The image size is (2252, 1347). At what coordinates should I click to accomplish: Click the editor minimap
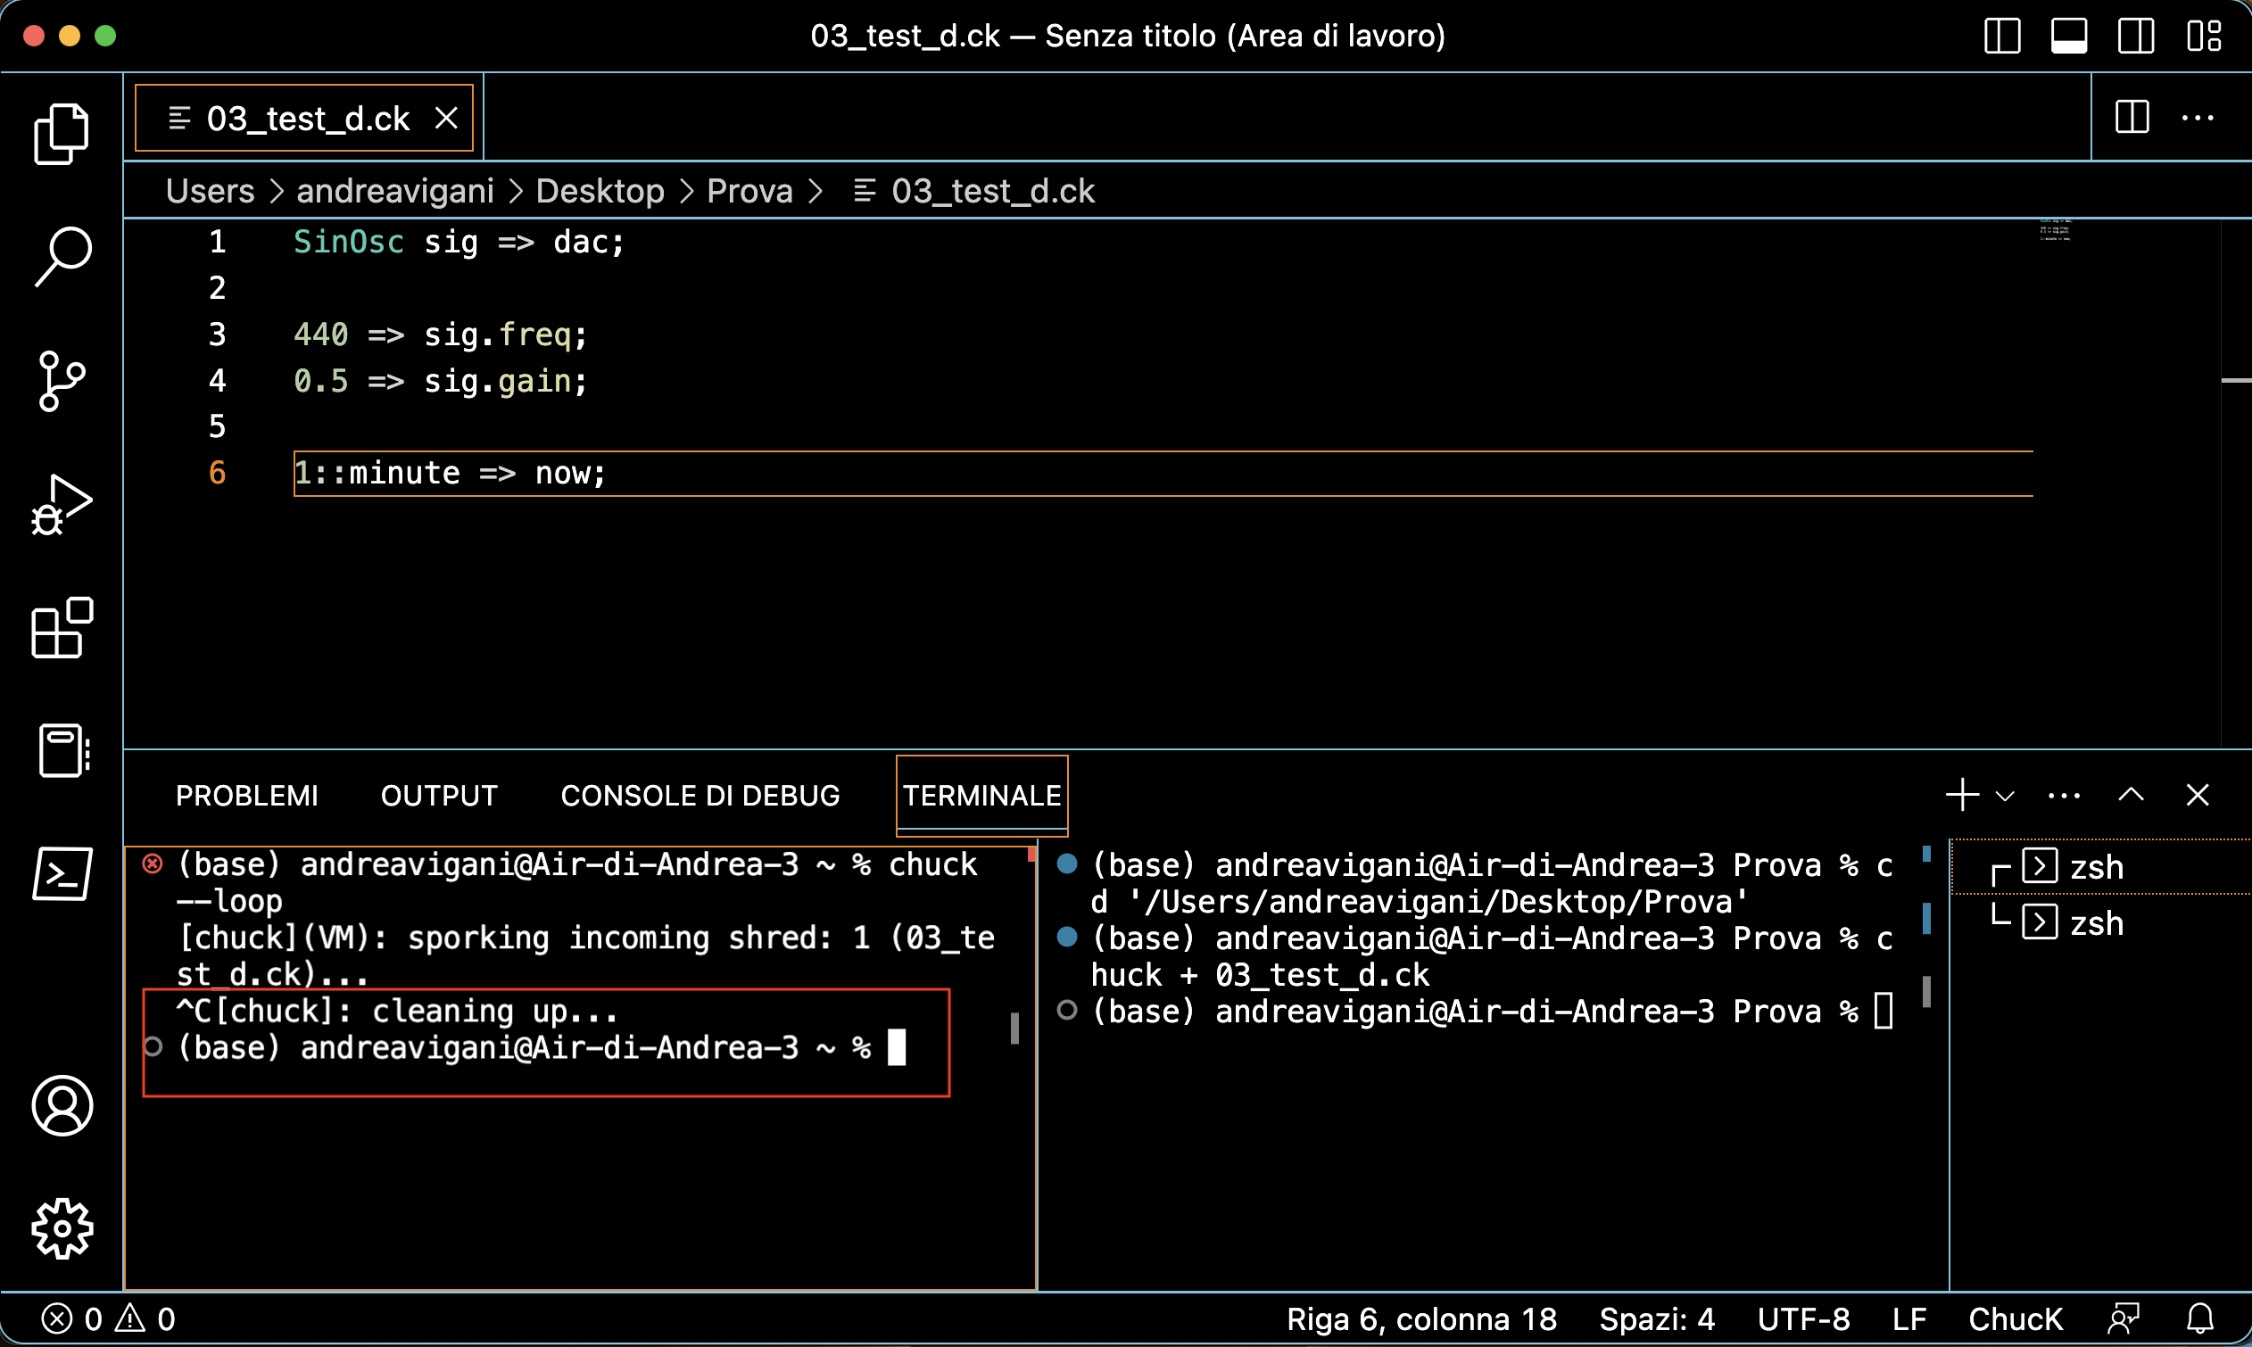pyautogui.click(x=2055, y=229)
